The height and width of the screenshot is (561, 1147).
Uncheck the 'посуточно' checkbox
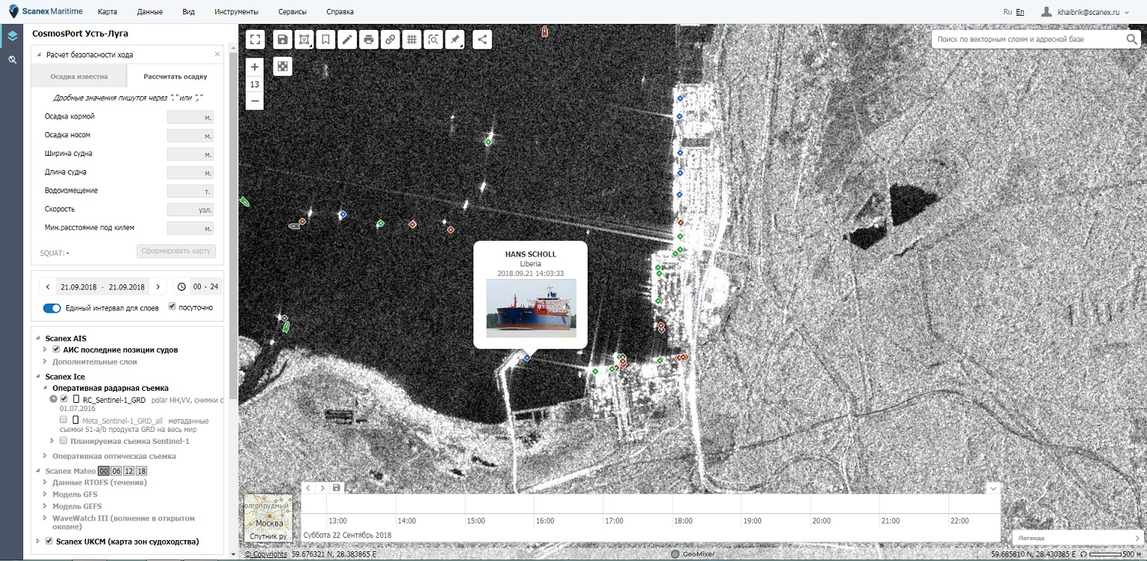tap(172, 307)
